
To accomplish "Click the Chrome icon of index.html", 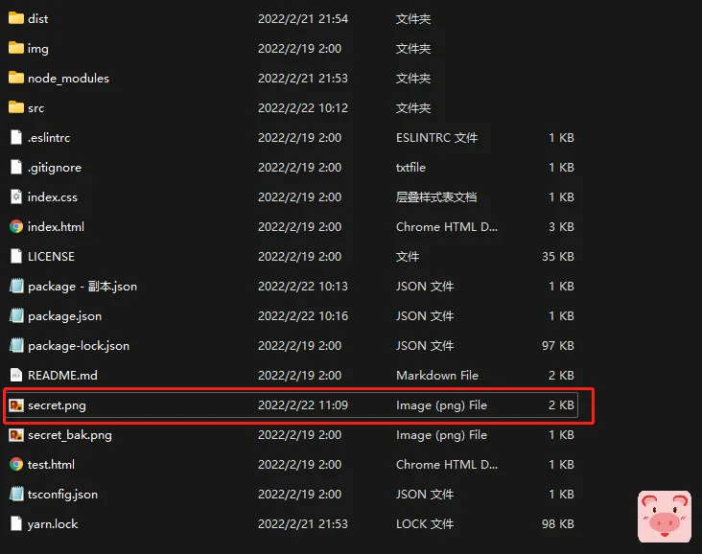I will [16, 226].
